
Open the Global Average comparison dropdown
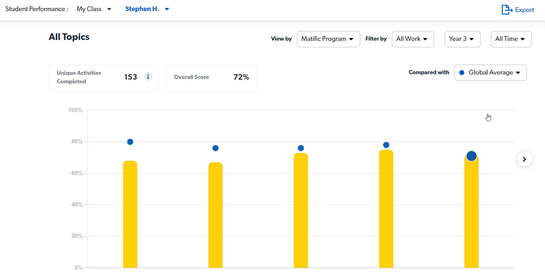tap(490, 73)
